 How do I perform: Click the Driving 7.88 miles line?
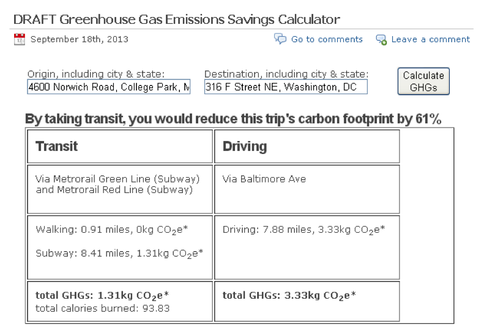point(303,230)
